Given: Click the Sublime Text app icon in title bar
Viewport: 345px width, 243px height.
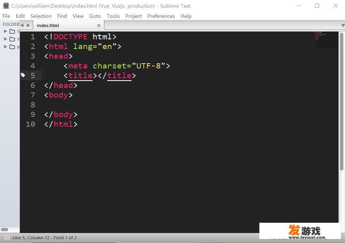Looking at the screenshot, I should click(6, 6).
